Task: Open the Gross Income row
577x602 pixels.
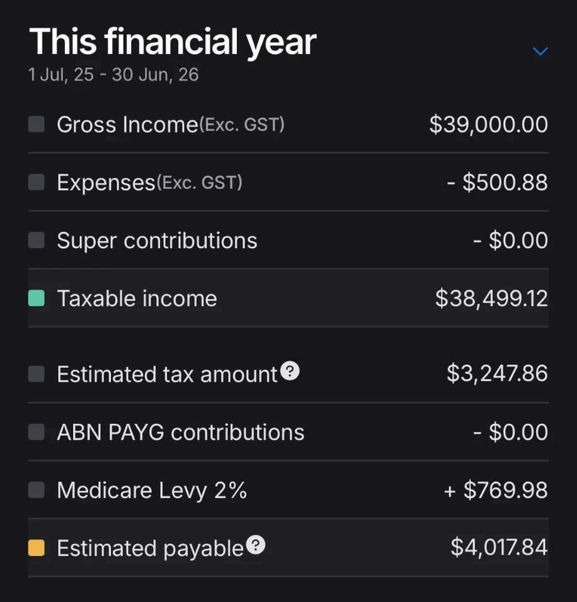Action: click(288, 125)
